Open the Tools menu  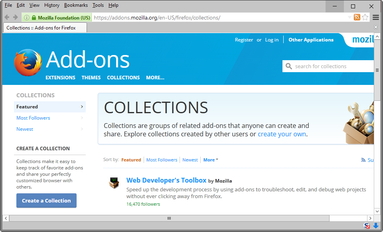(98, 5)
